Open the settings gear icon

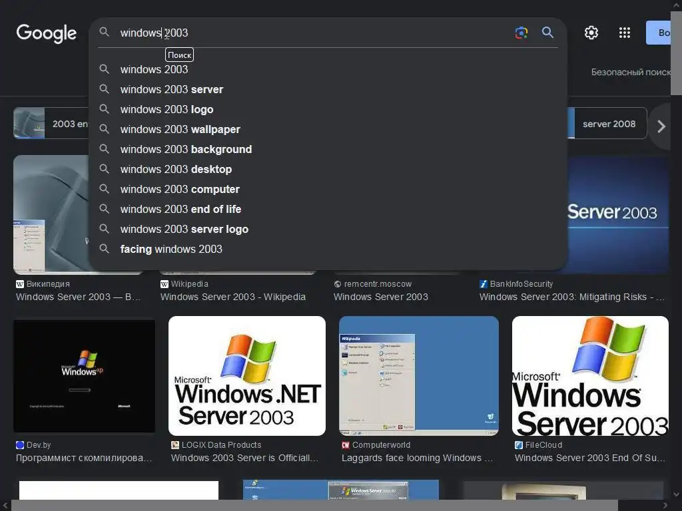[591, 33]
